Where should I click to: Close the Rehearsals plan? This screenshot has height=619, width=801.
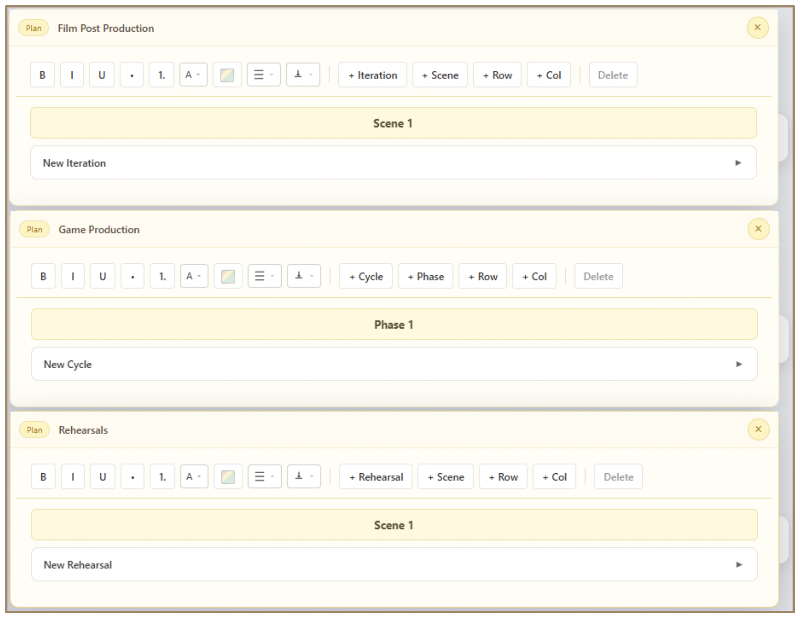759,429
